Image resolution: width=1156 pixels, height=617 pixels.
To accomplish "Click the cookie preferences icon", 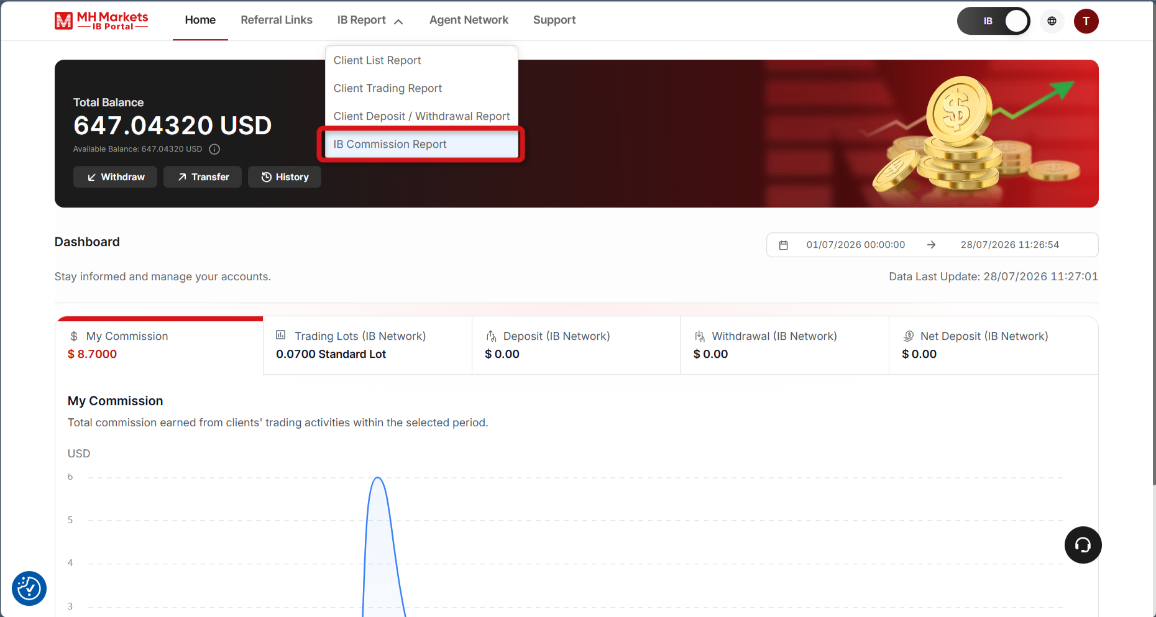I will pyautogui.click(x=29, y=588).
